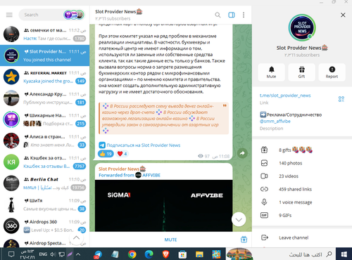Open Шикарные На... channel chat

[x=44, y=119]
